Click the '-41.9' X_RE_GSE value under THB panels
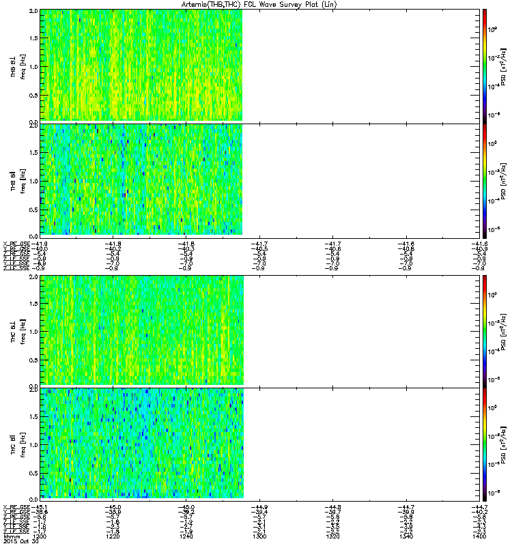 [x=40, y=244]
